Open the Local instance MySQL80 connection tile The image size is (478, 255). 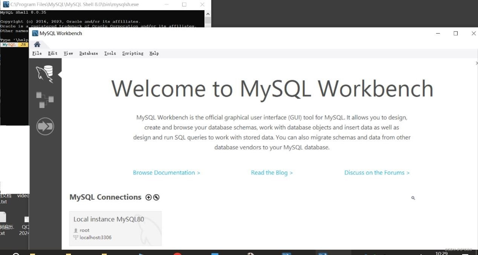pyautogui.click(x=115, y=228)
